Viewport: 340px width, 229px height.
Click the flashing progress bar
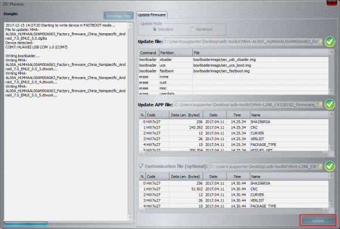(x=69, y=224)
